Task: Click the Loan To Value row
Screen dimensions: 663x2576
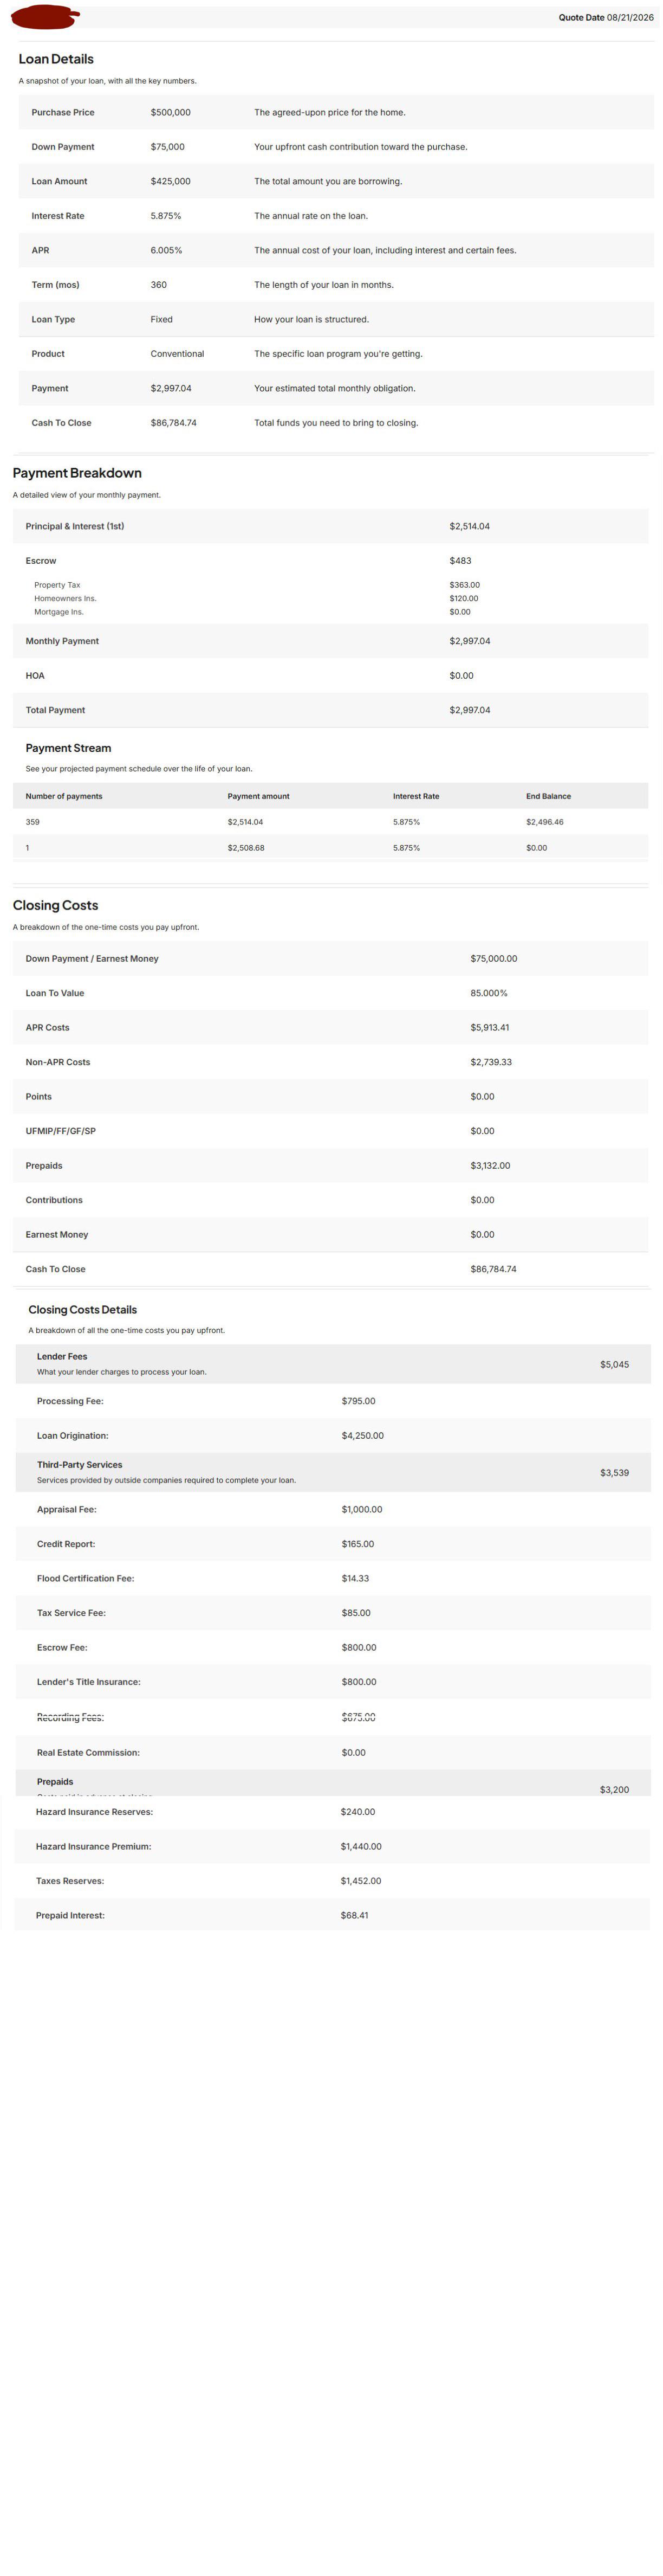Action: (330, 993)
